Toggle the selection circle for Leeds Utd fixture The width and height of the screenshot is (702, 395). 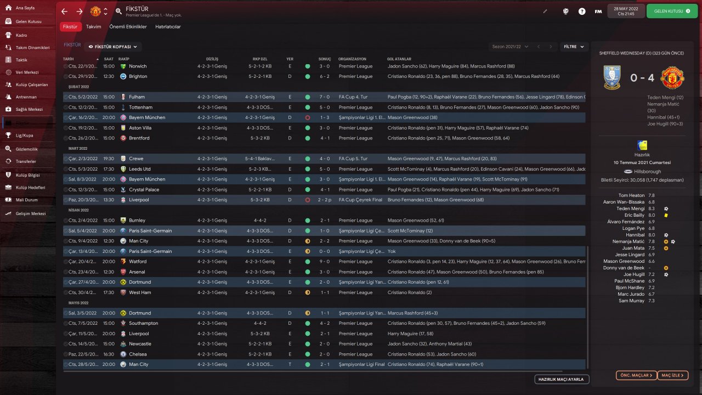tap(66, 169)
